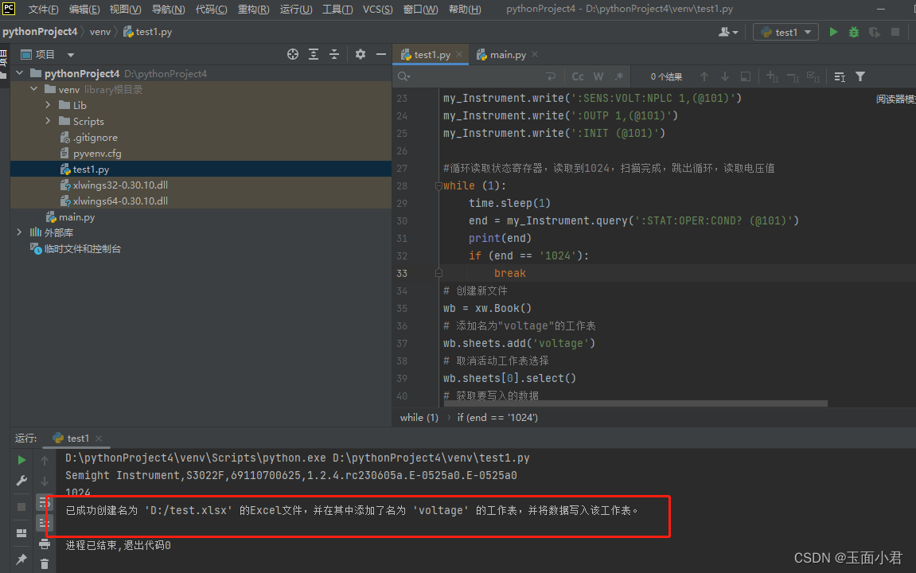
Task: Run test1 with the green toolbar play button
Action: pyautogui.click(x=833, y=32)
